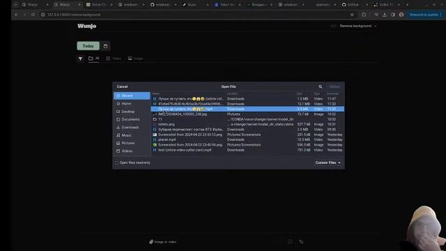Viewport: 446px width, 251px height.
Task: Expand the Custom Files filter dropdown
Action: tap(328, 162)
